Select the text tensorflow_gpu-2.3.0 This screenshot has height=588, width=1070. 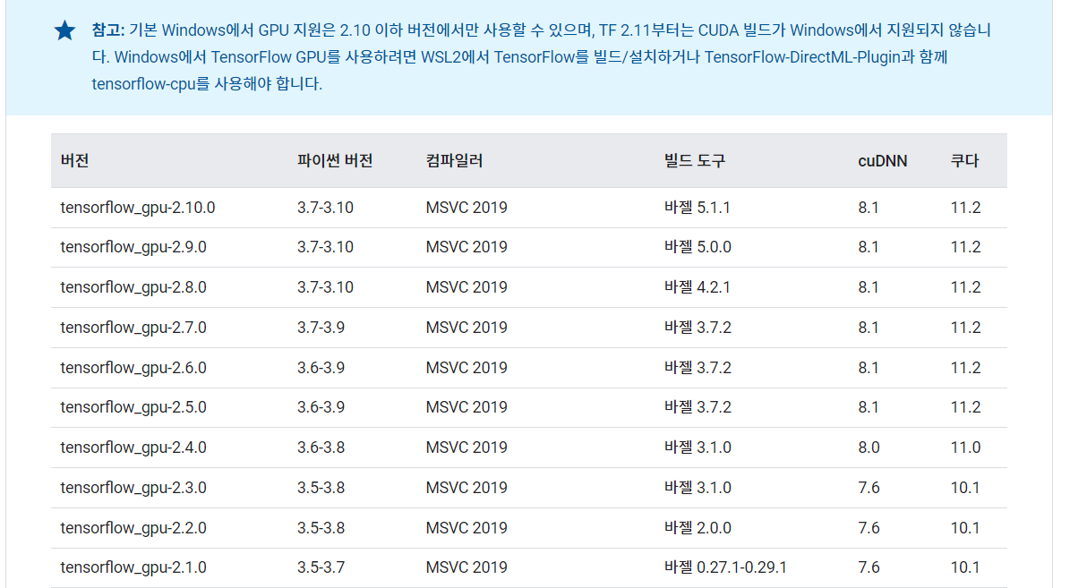[133, 488]
